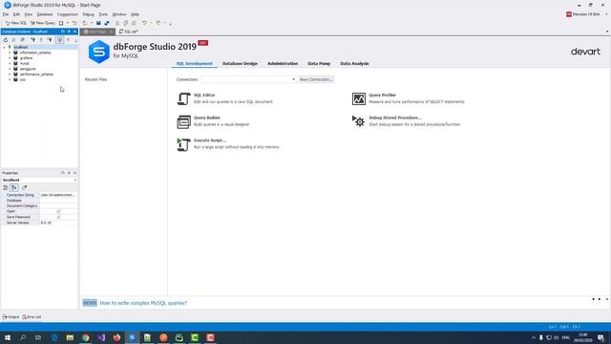
Task: Click the Redo arrow in main toolbar
Action: click(158, 23)
